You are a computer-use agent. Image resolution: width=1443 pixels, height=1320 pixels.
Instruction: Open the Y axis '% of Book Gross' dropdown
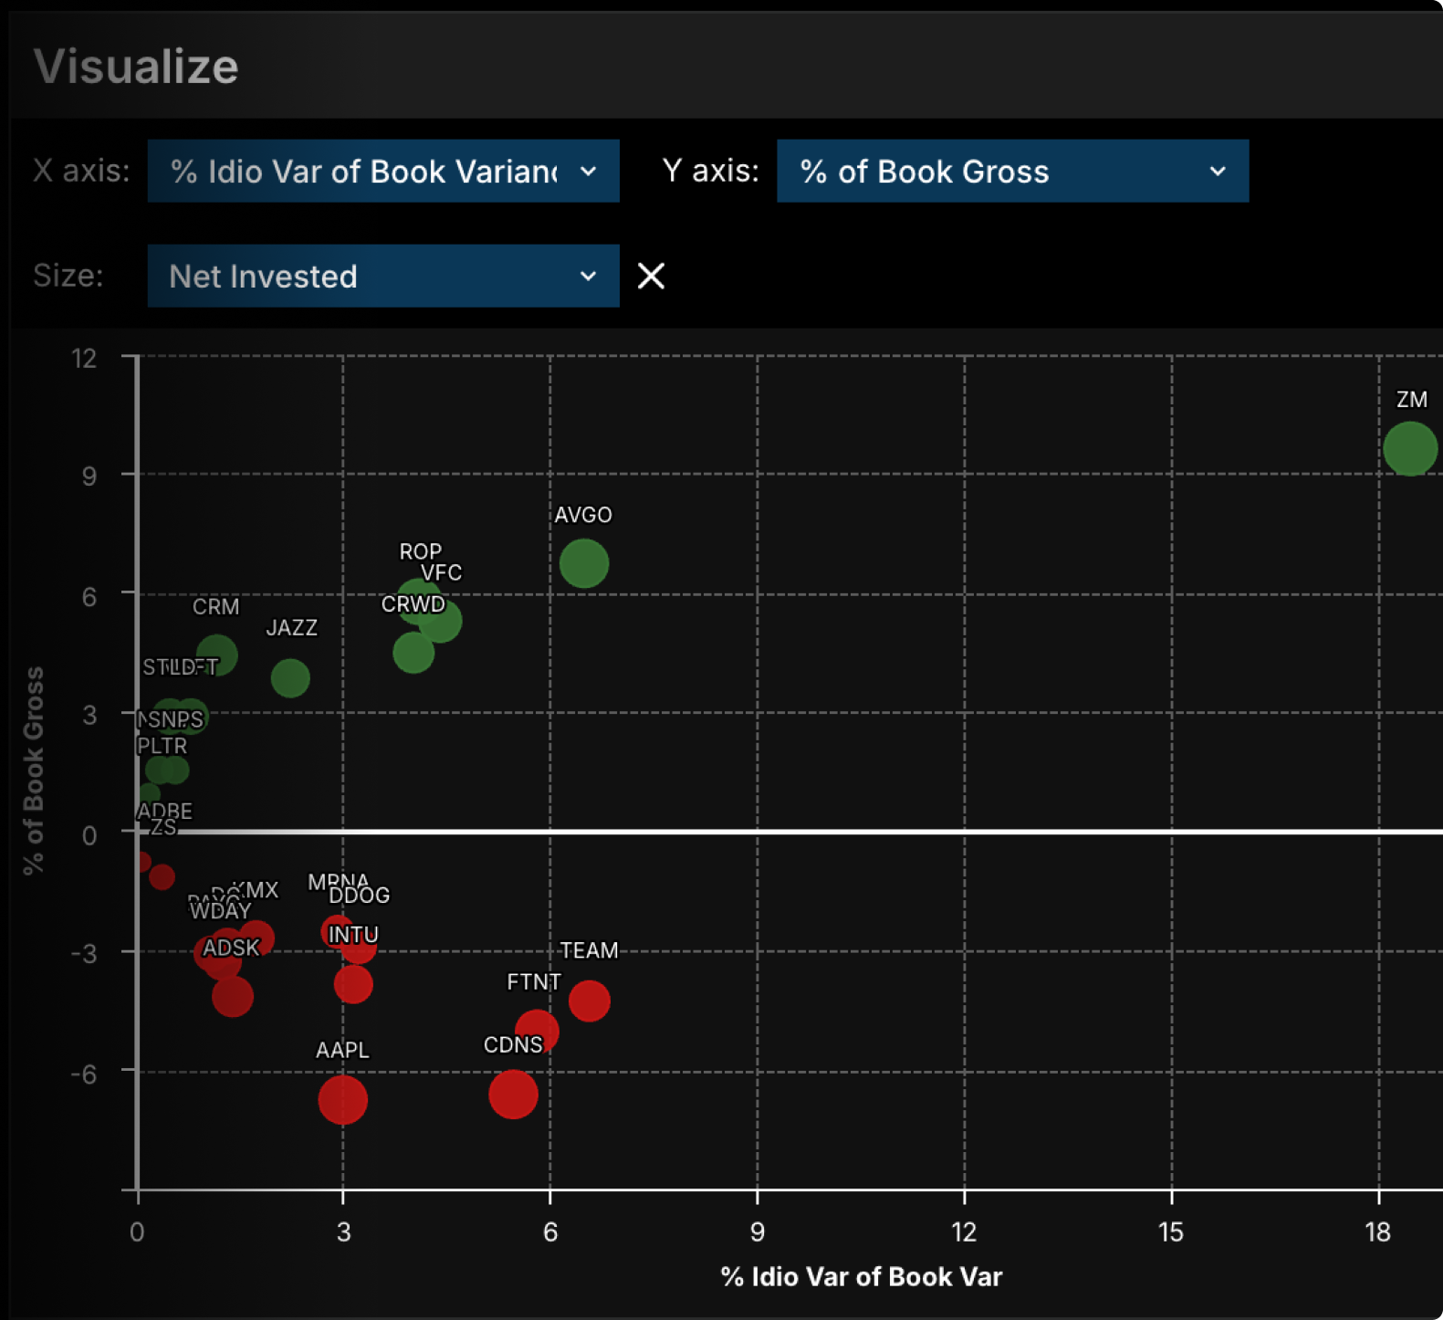(x=1012, y=171)
